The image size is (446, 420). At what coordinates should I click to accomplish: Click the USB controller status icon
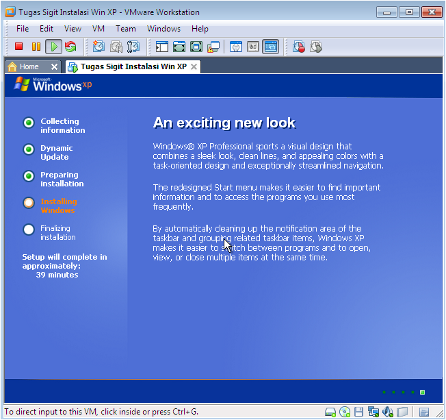click(402, 412)
